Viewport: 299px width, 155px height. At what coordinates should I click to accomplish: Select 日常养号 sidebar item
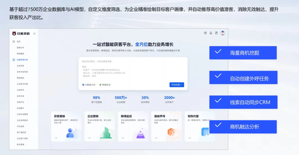coord(20,90)
